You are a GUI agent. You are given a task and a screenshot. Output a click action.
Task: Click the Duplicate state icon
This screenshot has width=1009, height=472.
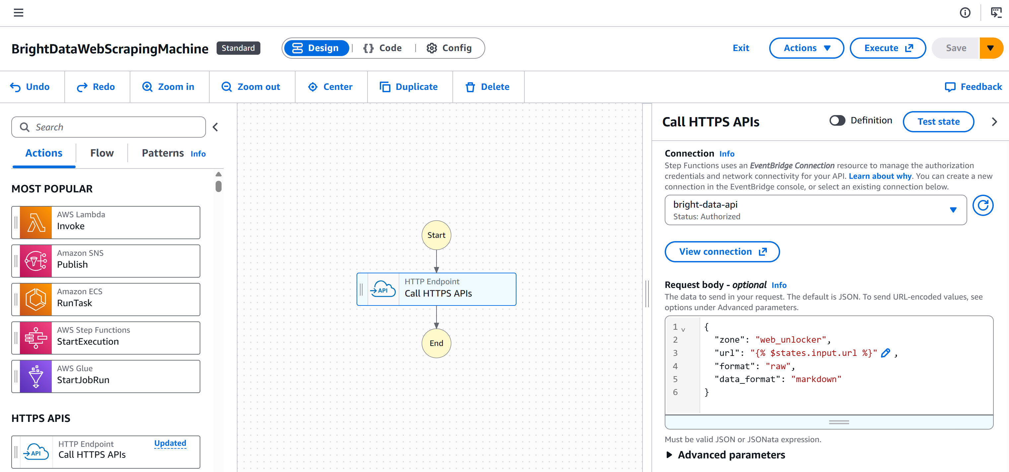[x=385, y=87]
